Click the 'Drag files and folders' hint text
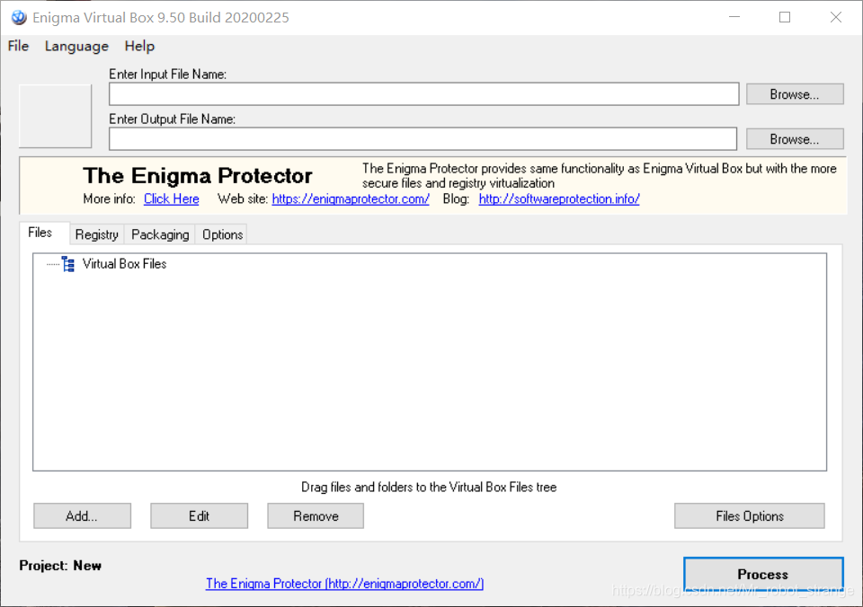The height and width of the screenshot is (607, 863). [429, 488]
